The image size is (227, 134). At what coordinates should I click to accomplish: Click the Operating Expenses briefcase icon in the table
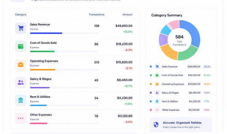point(21,65)
